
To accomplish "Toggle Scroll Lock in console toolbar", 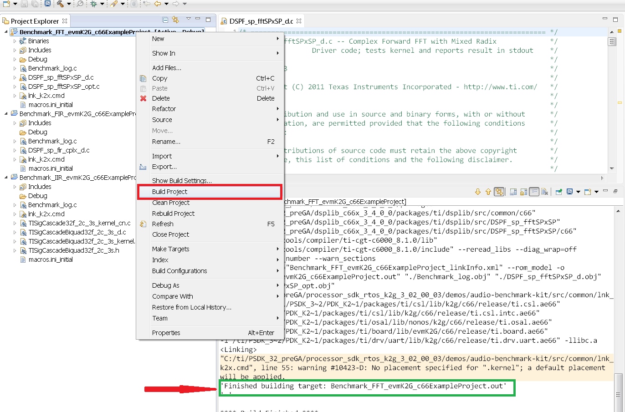I will coord(524,192).
